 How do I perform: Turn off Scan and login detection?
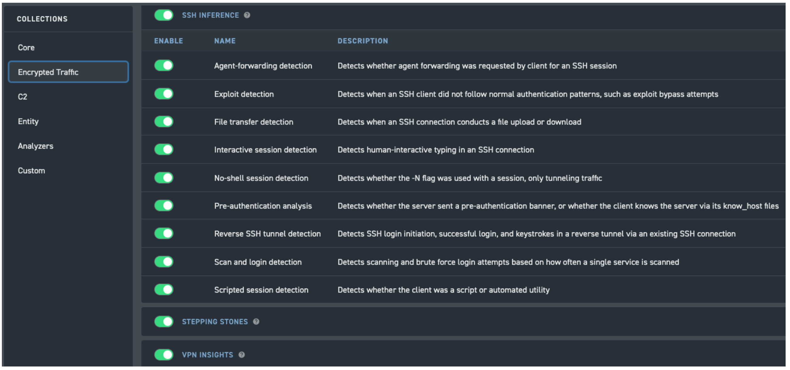[164, 262]
